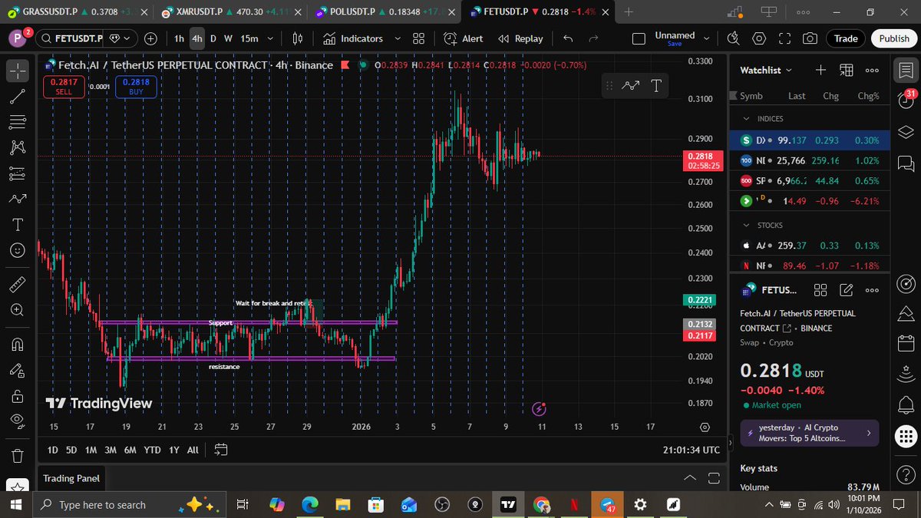Redo the last chart action
Image resolution: width=921 pixels, height=518 pixels.
point(593,38)
